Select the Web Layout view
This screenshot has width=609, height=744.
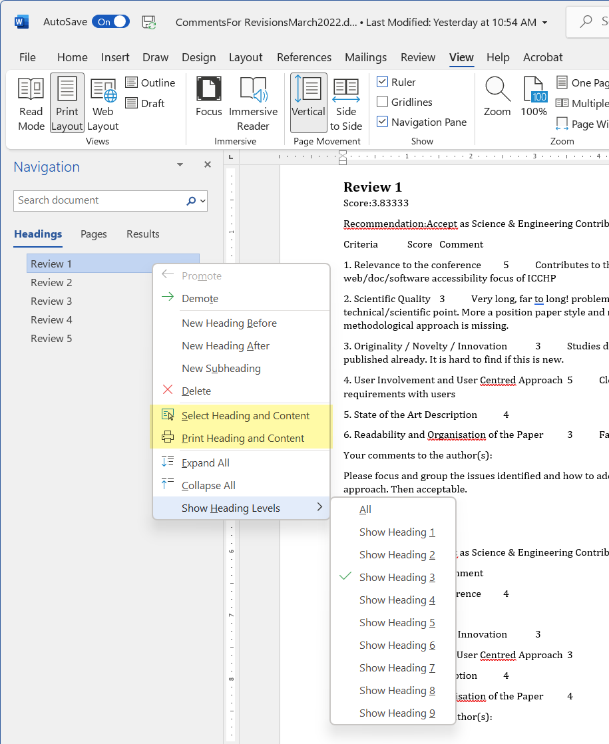[103, 102]
